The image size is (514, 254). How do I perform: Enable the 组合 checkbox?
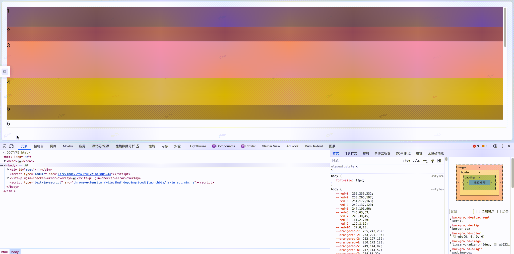tap(499, 212)
